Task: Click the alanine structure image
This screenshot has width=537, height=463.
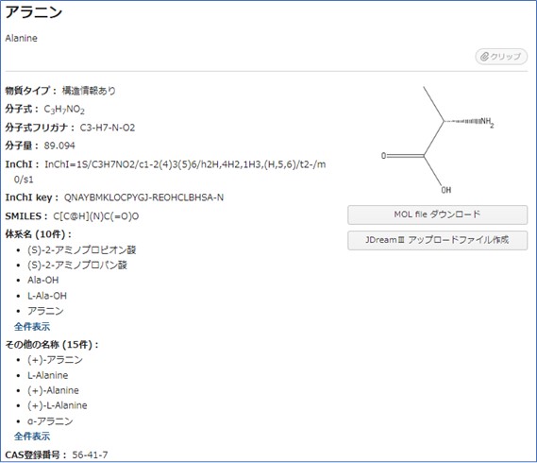Action: coord(438,140)
